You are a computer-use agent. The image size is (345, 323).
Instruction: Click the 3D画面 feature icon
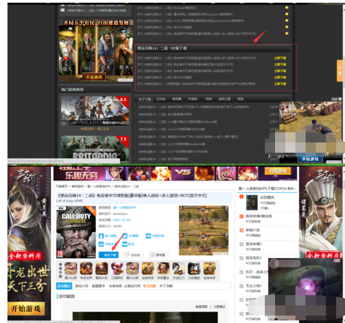[124, 236]
